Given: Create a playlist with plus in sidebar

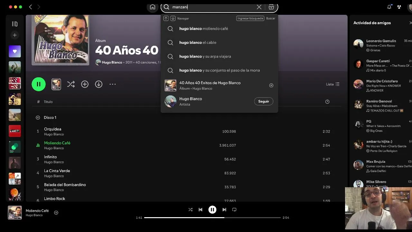Looking at the screenshot, I should point(14,35).
